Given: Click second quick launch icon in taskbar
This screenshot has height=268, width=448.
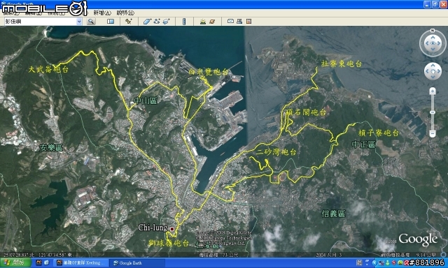Looking at the screenshot, I should [x=46, y=262].
